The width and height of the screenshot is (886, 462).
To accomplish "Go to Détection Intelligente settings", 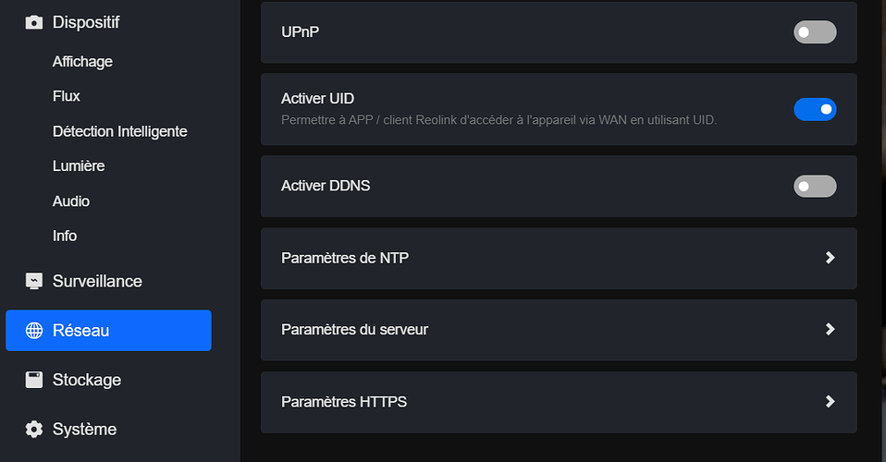I will pyautogui.click(x=120, y=131).
